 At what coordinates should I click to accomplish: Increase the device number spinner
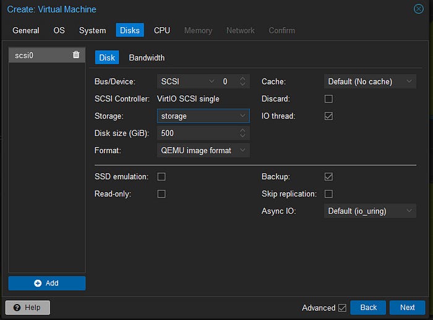242,79
